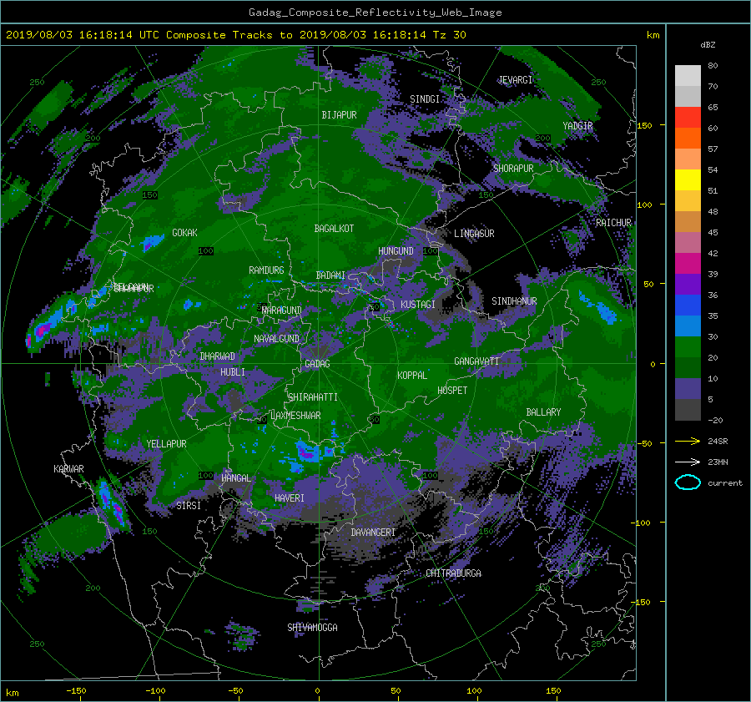751x702 pixels.
Task: Click the dBZ legend heading
Action: (x=708, y=45)
